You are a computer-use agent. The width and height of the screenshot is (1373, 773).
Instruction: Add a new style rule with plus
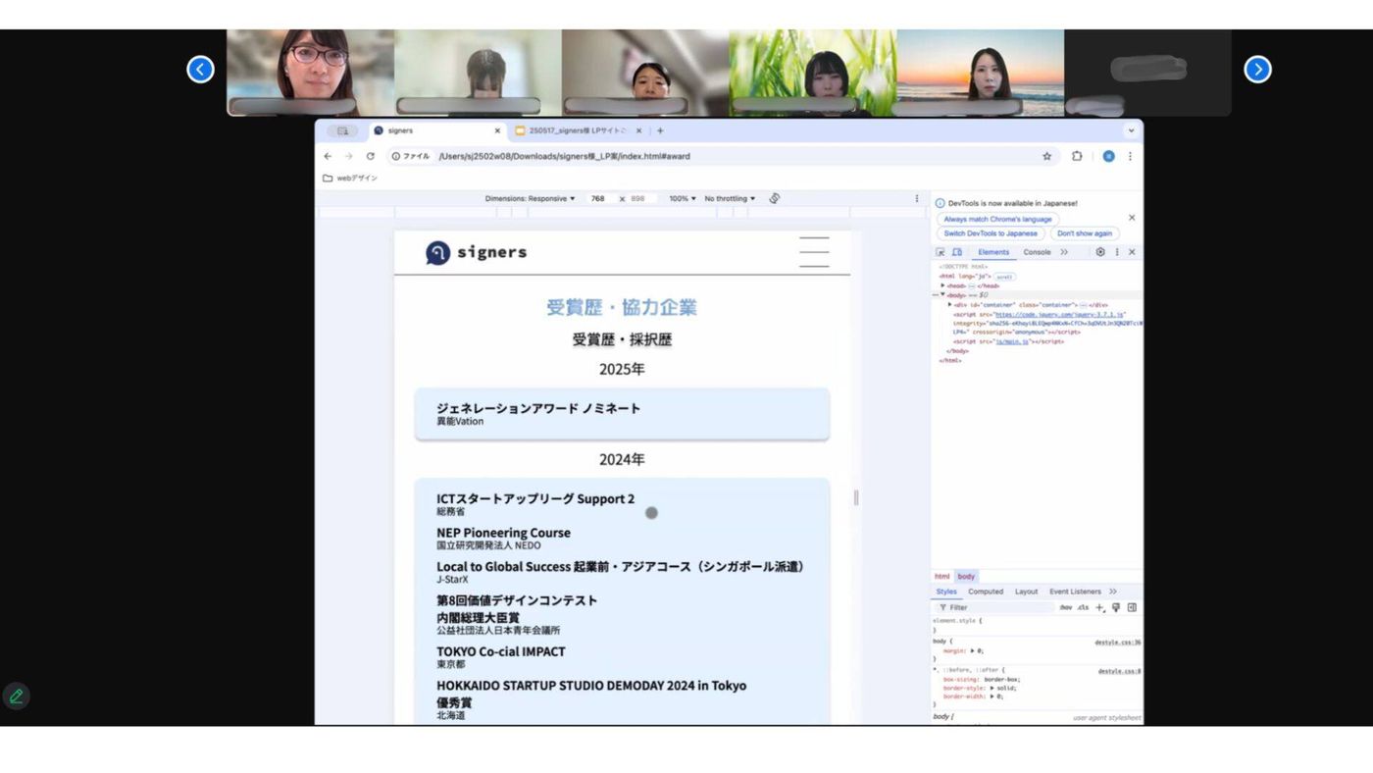pyautogui.click(x=1099, y=607)
